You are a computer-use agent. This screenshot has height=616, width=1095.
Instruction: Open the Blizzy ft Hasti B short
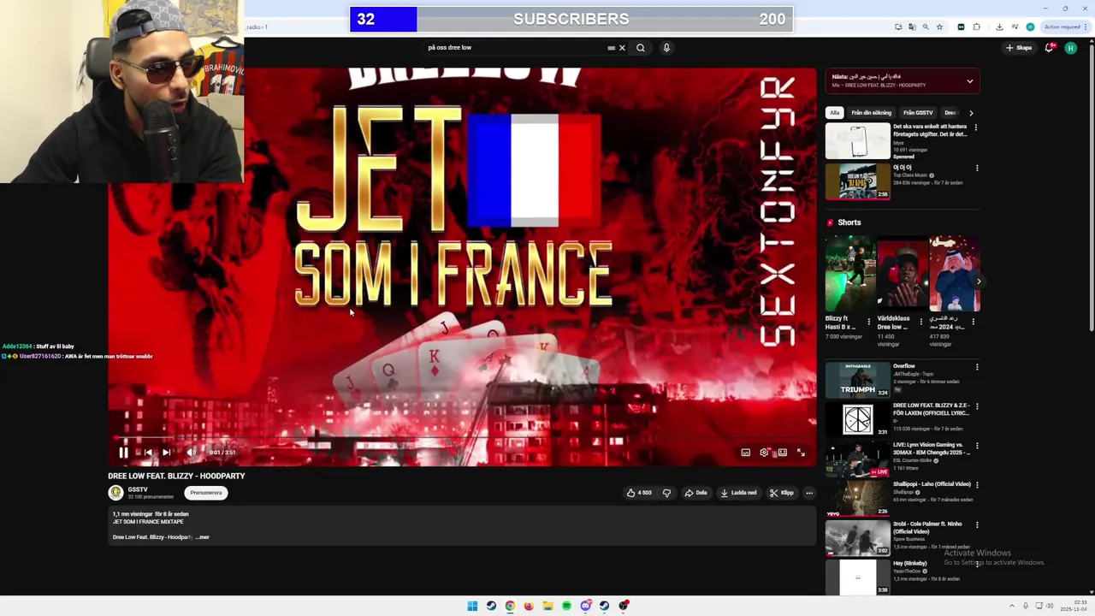point(850,274)
